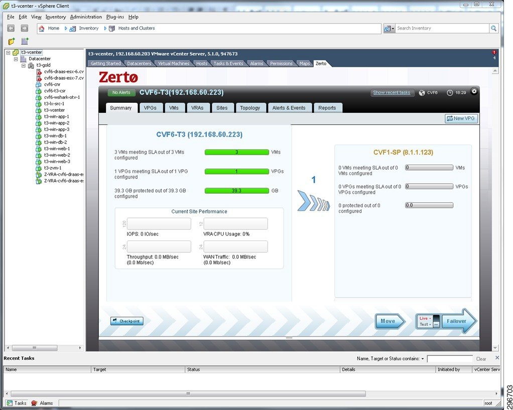This screenshot has width=513, height=410.
Task: Open the Administration menu
Action: (86, 17)
